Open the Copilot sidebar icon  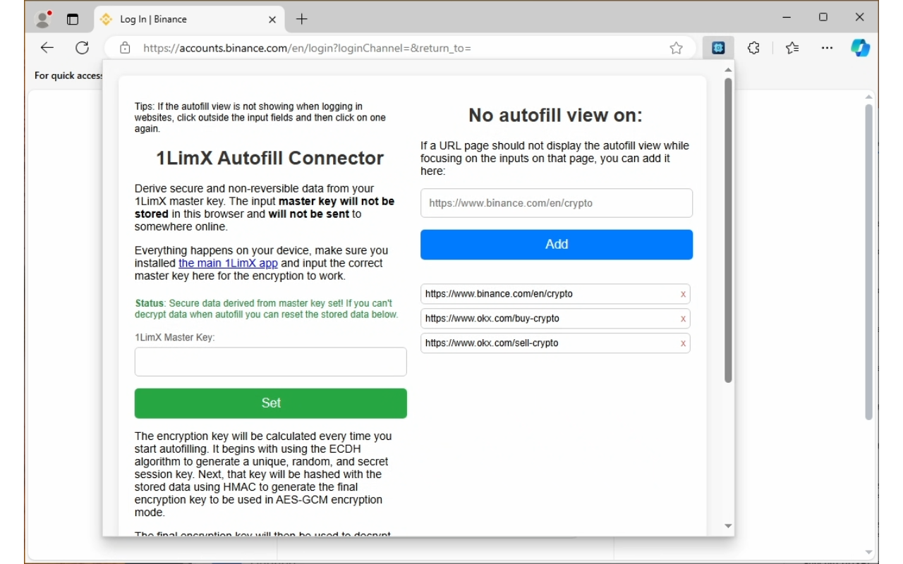(860, 48)
